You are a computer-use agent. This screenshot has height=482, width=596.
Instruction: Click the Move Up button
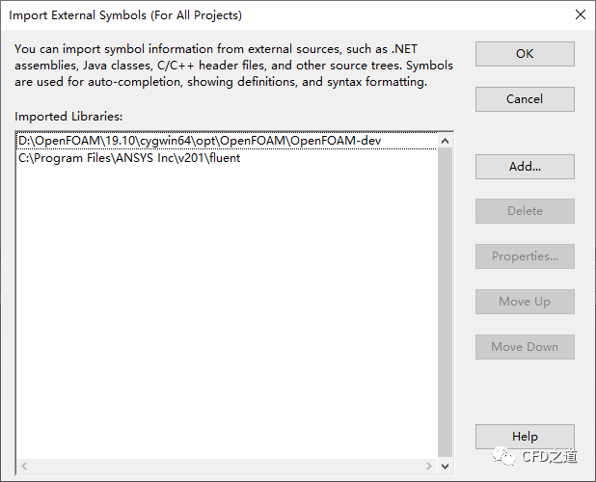(x=525, y=302)
